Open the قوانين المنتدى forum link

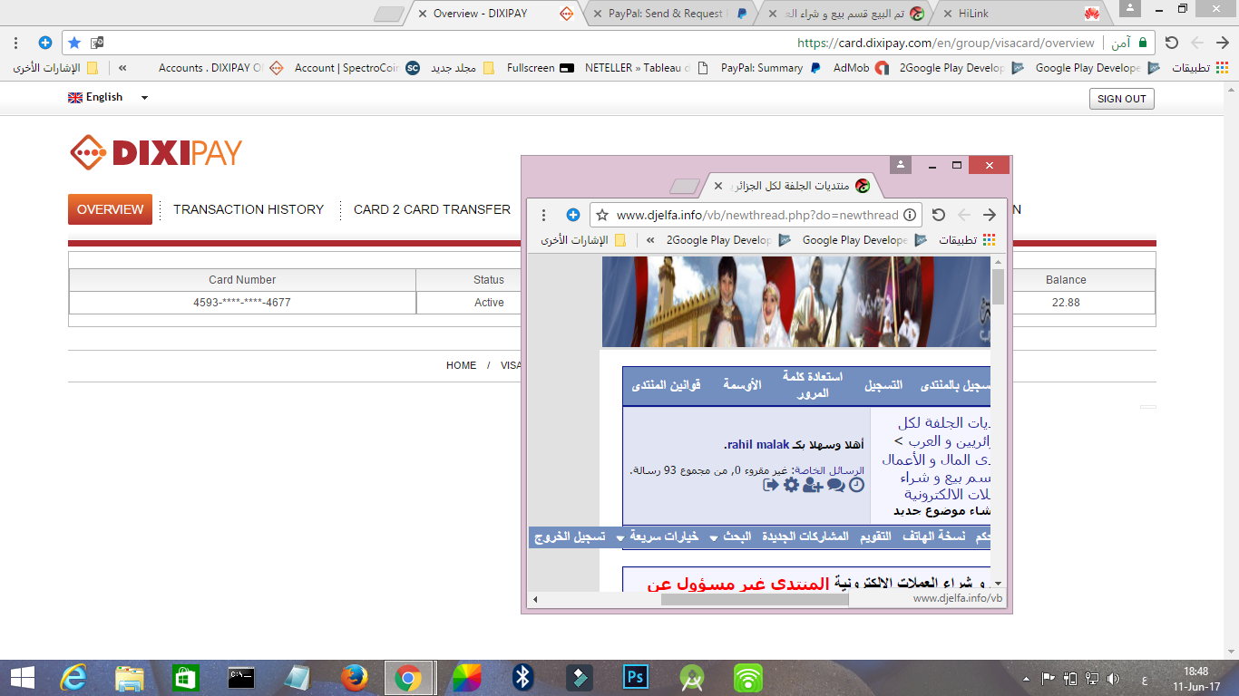click(666, 385)
